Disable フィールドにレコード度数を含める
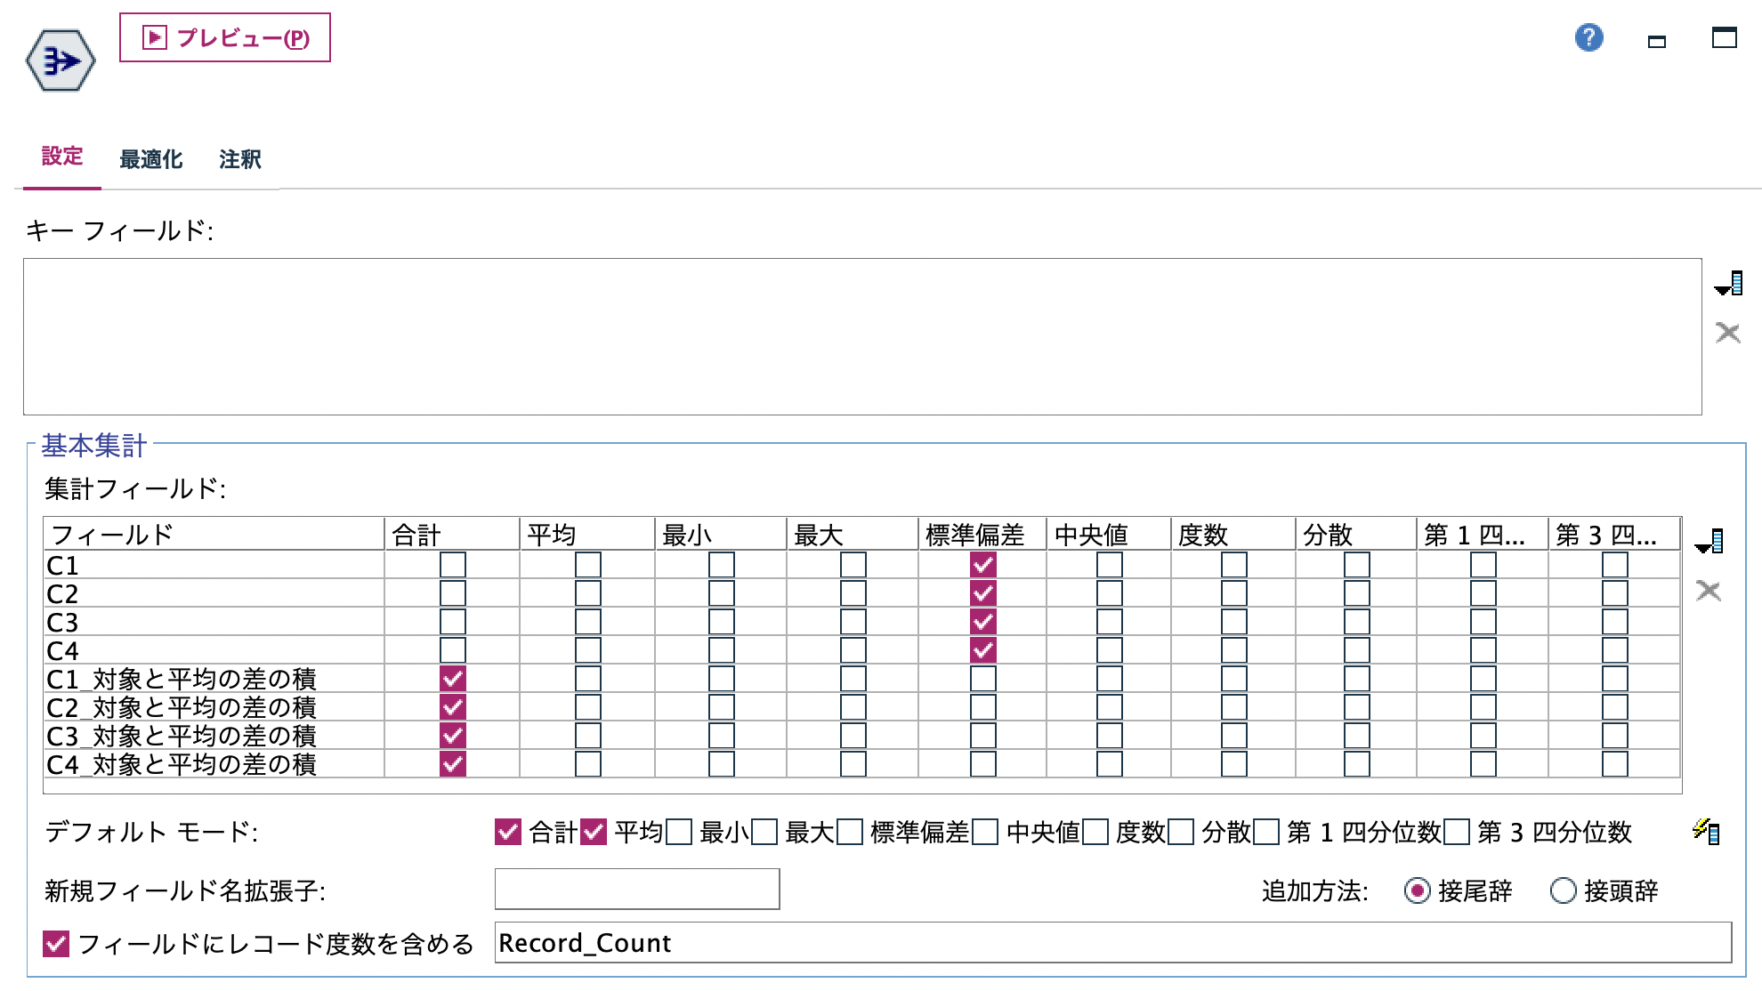 coord(57,945)
